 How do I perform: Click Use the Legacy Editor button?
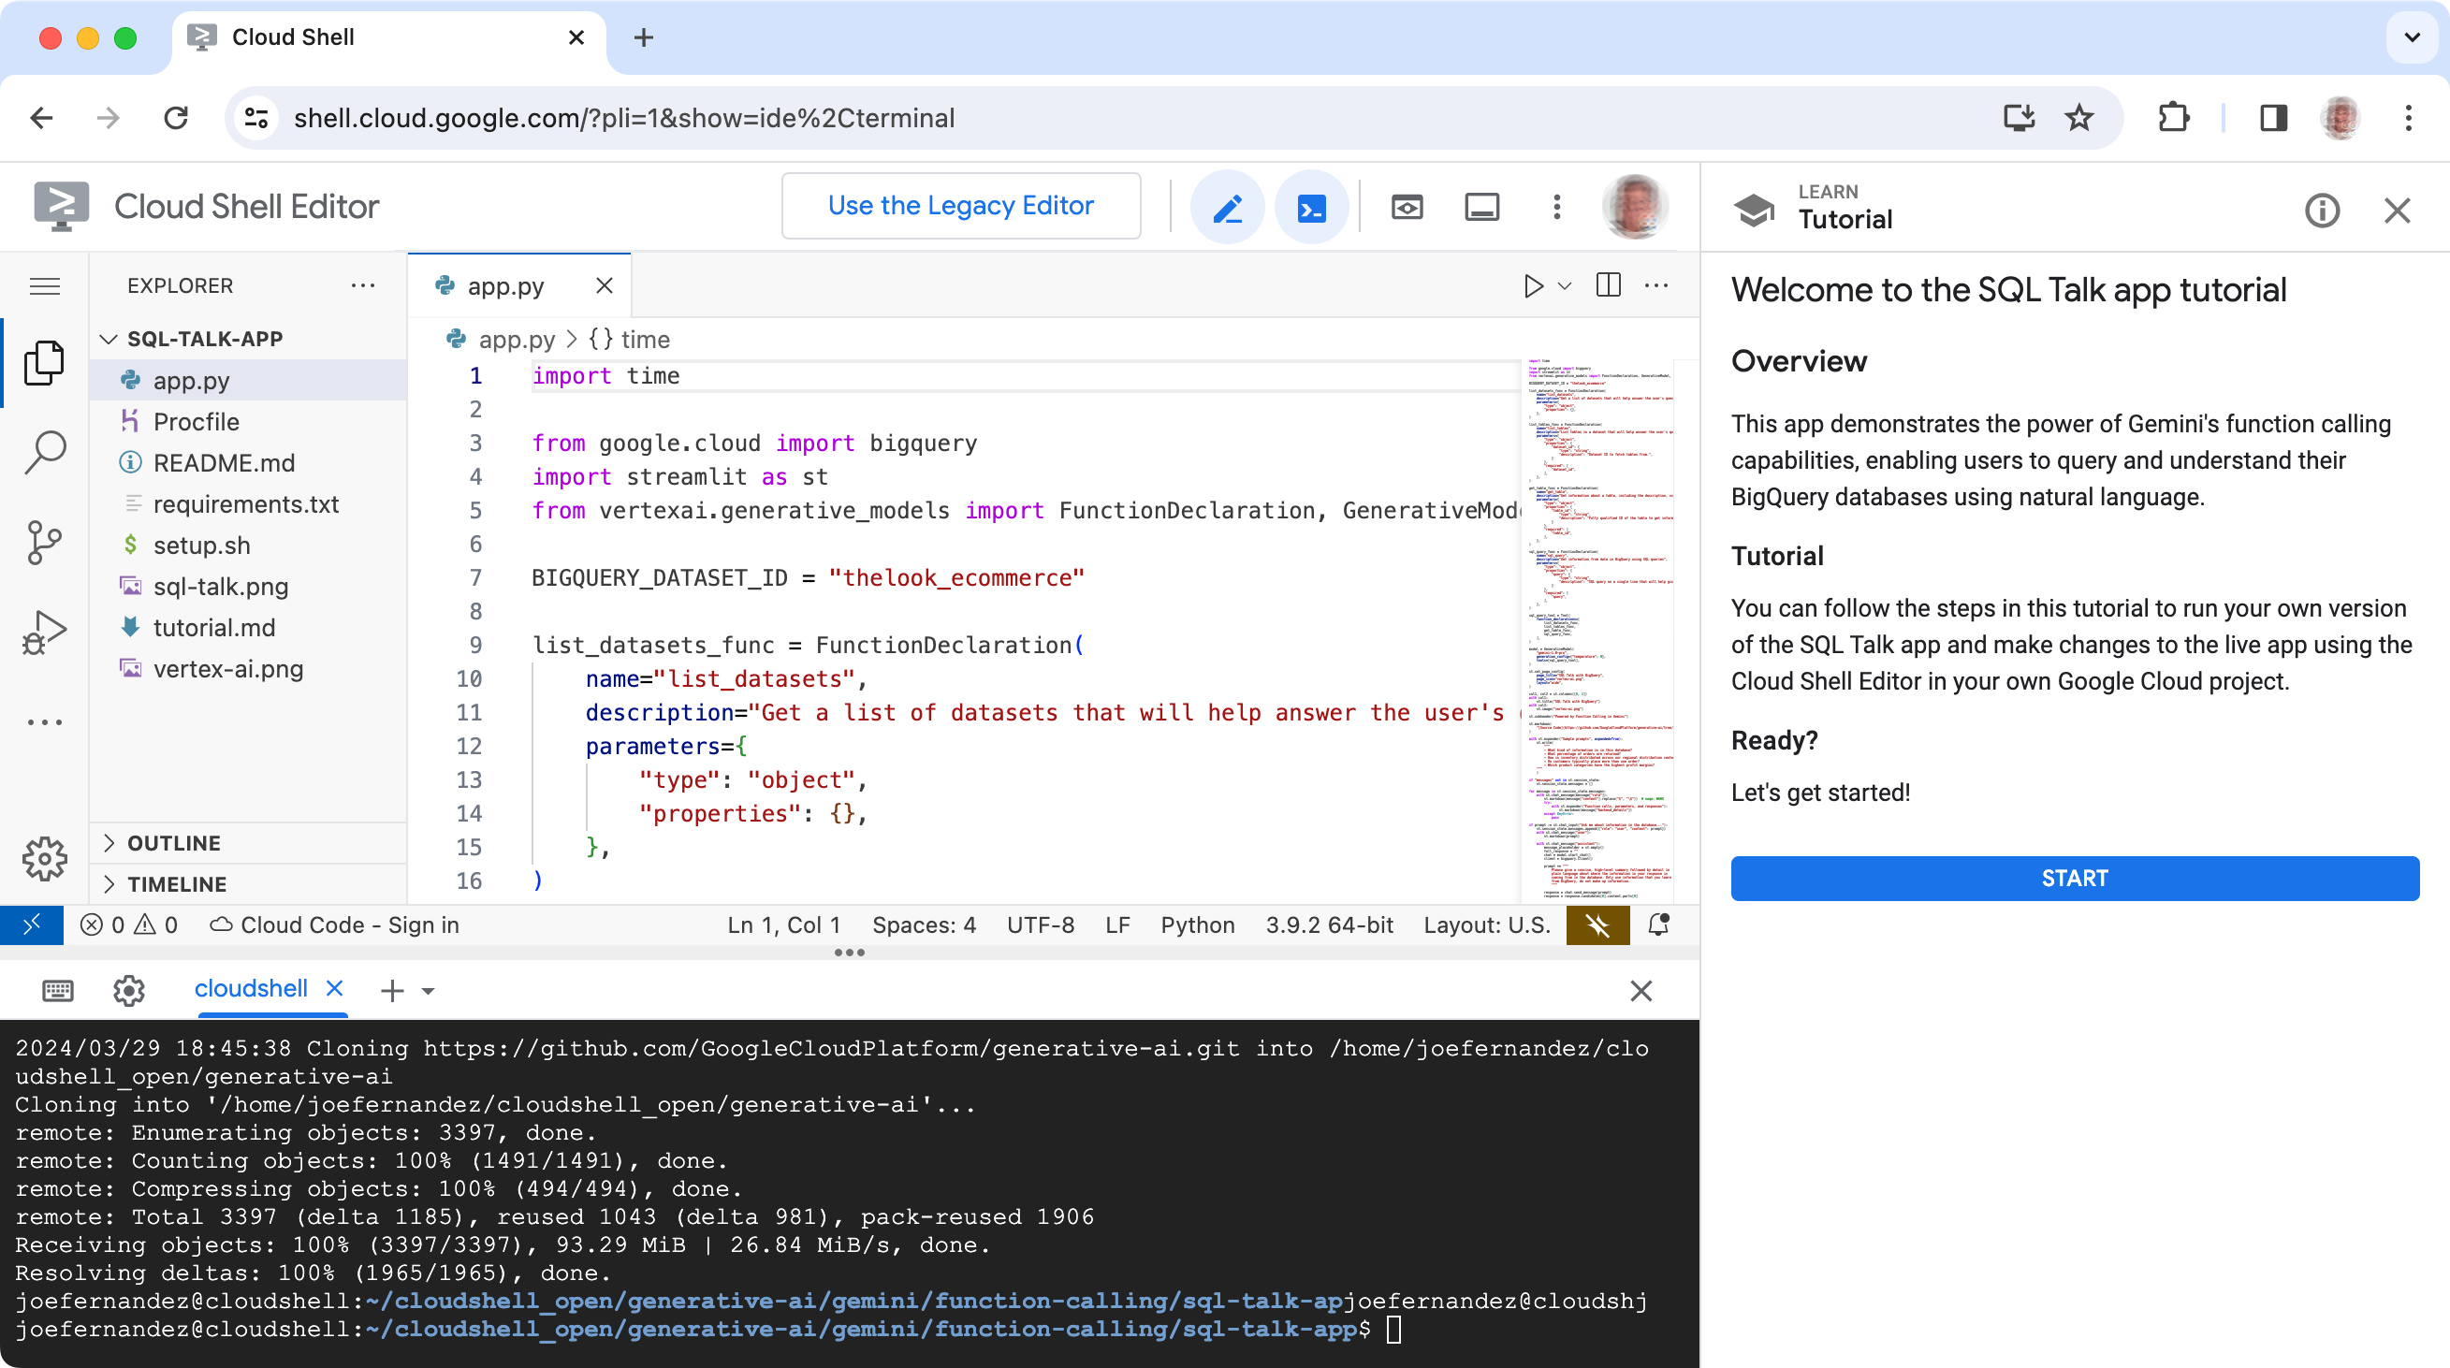pyautogui.click(x=961, y=205)
